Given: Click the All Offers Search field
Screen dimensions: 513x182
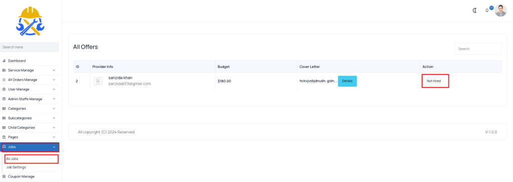Looking at the screenshot, I should click(x=477, y=49).
